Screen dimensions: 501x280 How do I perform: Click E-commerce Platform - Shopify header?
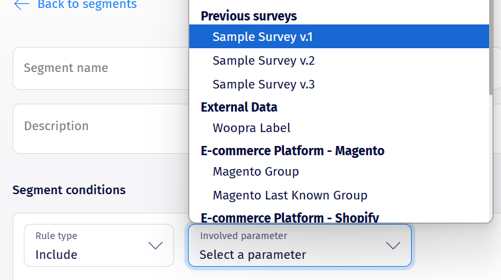pyautogui.click(x=289, y=217)
